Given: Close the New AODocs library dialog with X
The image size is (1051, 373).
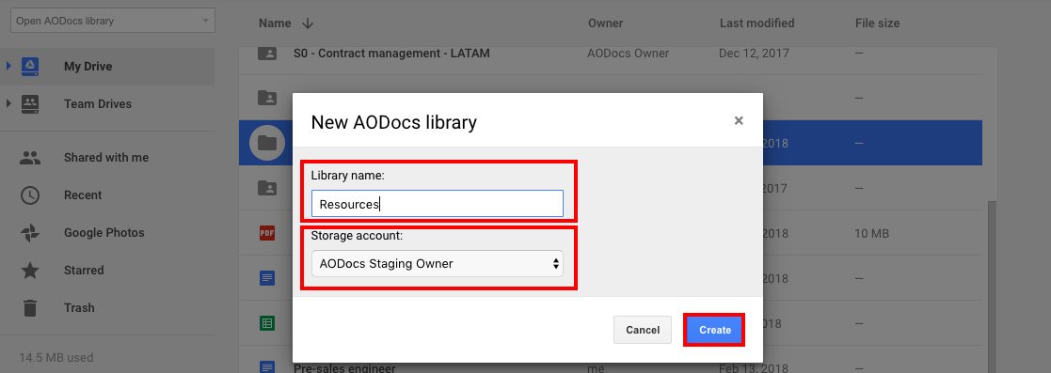Looking at the screenshot, I should 739,120.
